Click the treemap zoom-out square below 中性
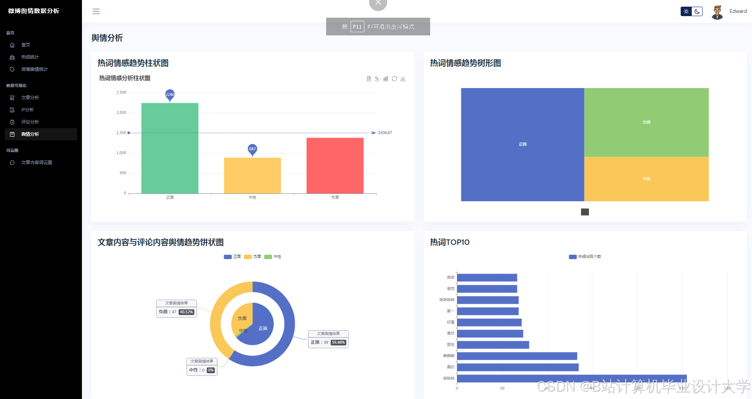Screen dimensions: 752x399 tap(585, 212)
